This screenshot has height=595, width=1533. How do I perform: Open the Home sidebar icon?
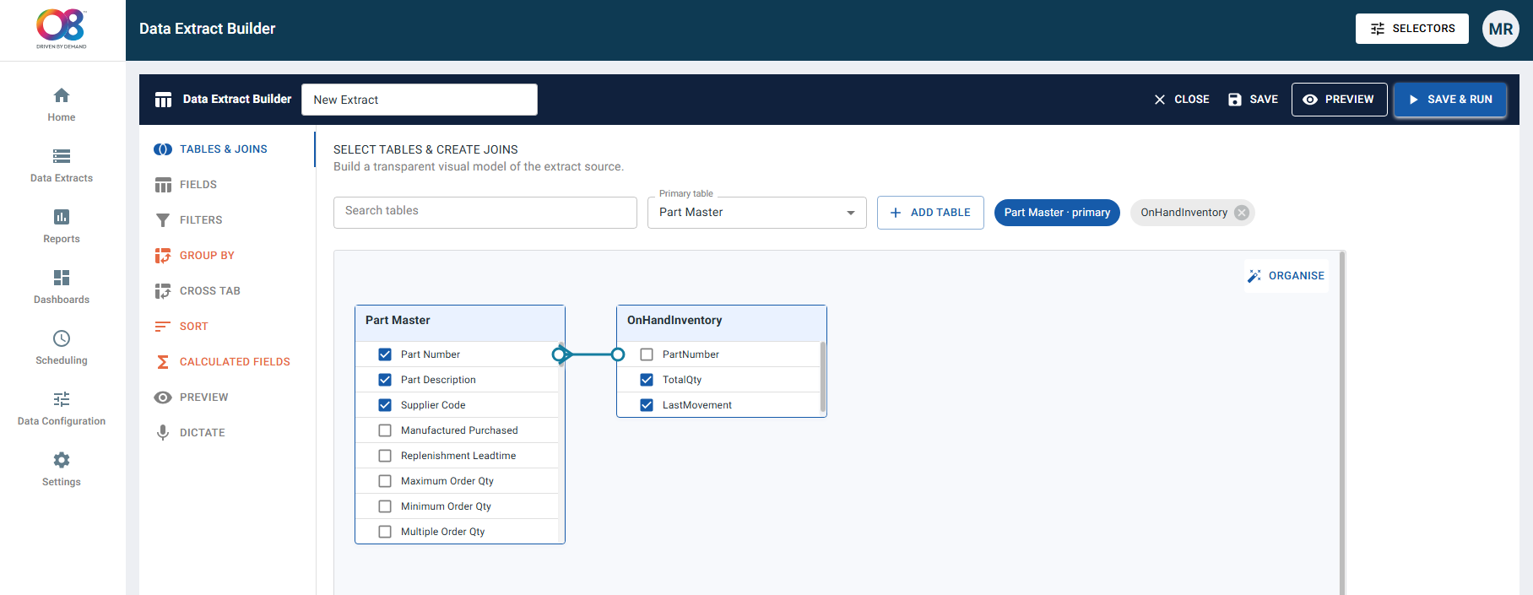[62, 95]
